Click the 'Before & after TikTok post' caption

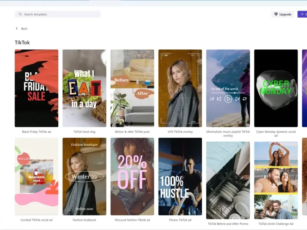click(x=132, y=132)
